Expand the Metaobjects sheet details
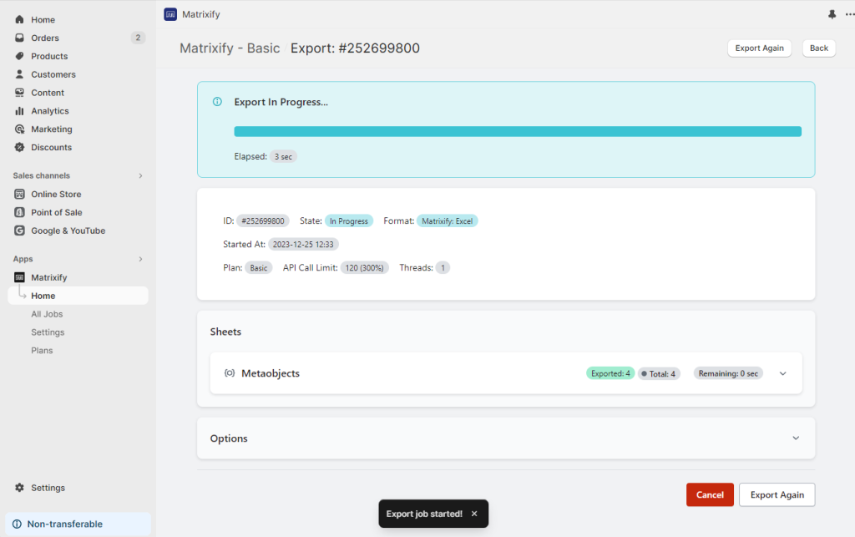 click(x=782, y=373)
